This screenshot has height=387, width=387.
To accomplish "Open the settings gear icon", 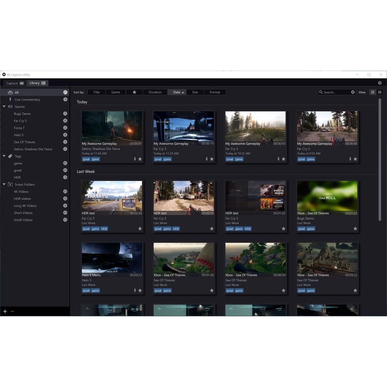I will [380, 83].
